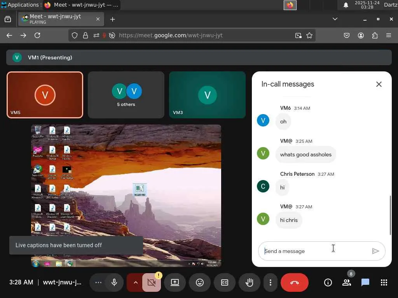The height and width of the screenshot is (298, 398).
Task: Click the chat panel scrollbar
Action: point(390,215)
